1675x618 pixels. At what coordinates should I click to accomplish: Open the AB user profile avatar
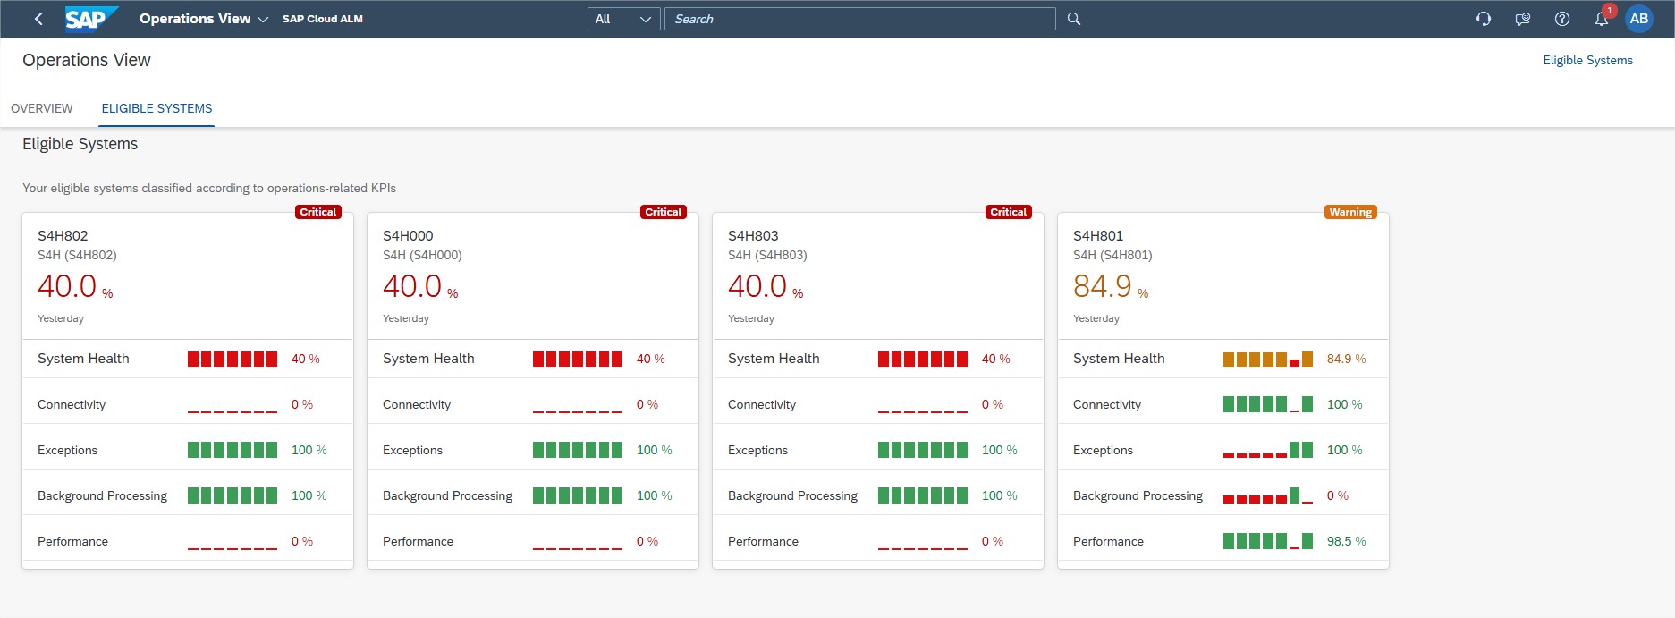1639,19
